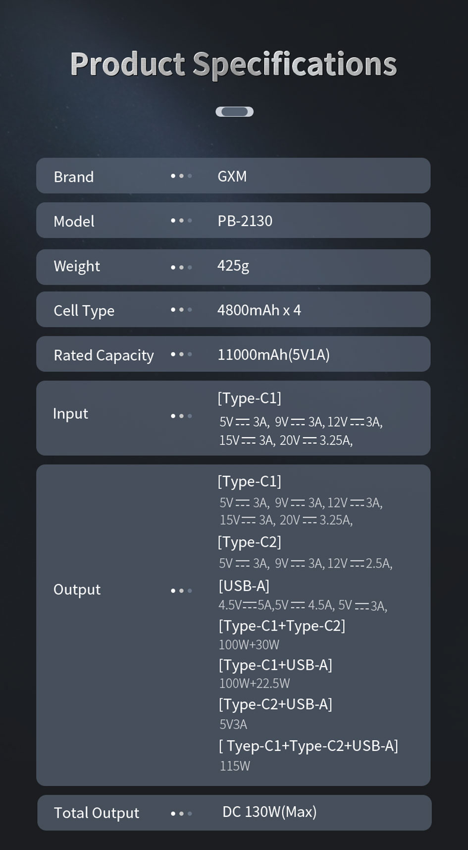The width and height of the screenshot is (468, 850).
Task: Click the dots after Rated Capacity
Action: pos(181,354)
